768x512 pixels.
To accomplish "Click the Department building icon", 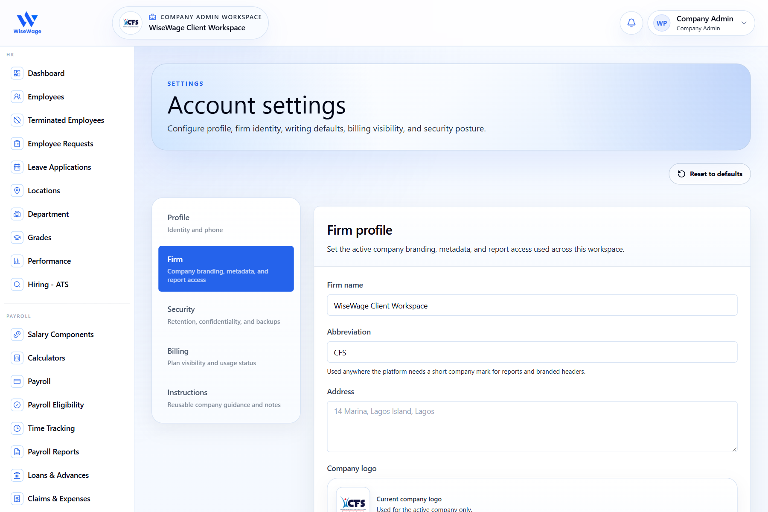I will (17, 214).
